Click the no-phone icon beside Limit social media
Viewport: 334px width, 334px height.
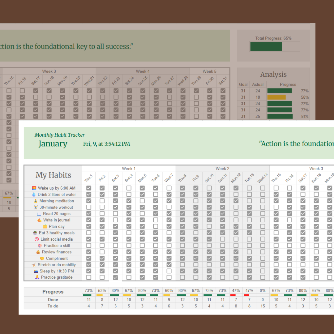[x=37, y=239]
